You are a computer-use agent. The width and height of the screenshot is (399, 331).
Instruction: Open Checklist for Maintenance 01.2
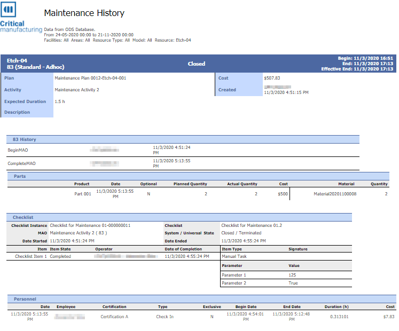point(252,225)
